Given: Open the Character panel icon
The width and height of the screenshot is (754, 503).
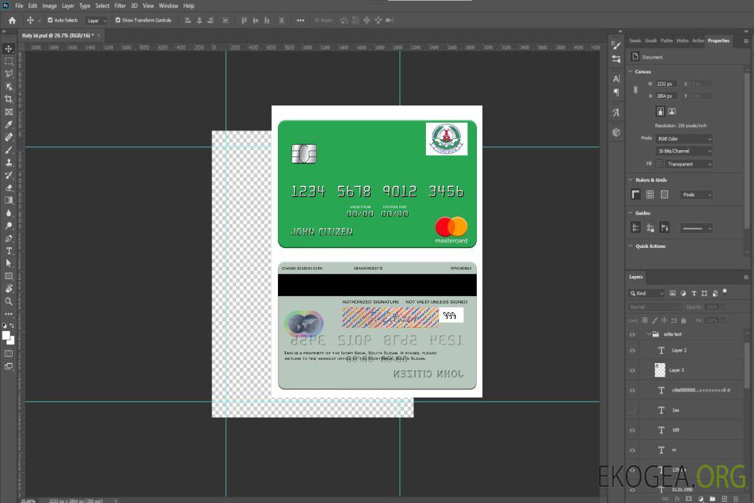Looking at the screenshot, I should pos(616,78).
